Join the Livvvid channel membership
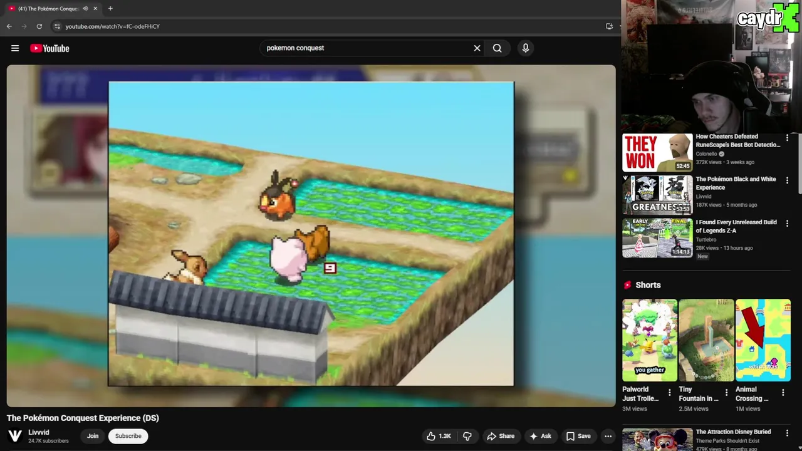 [x=93, y=436]
